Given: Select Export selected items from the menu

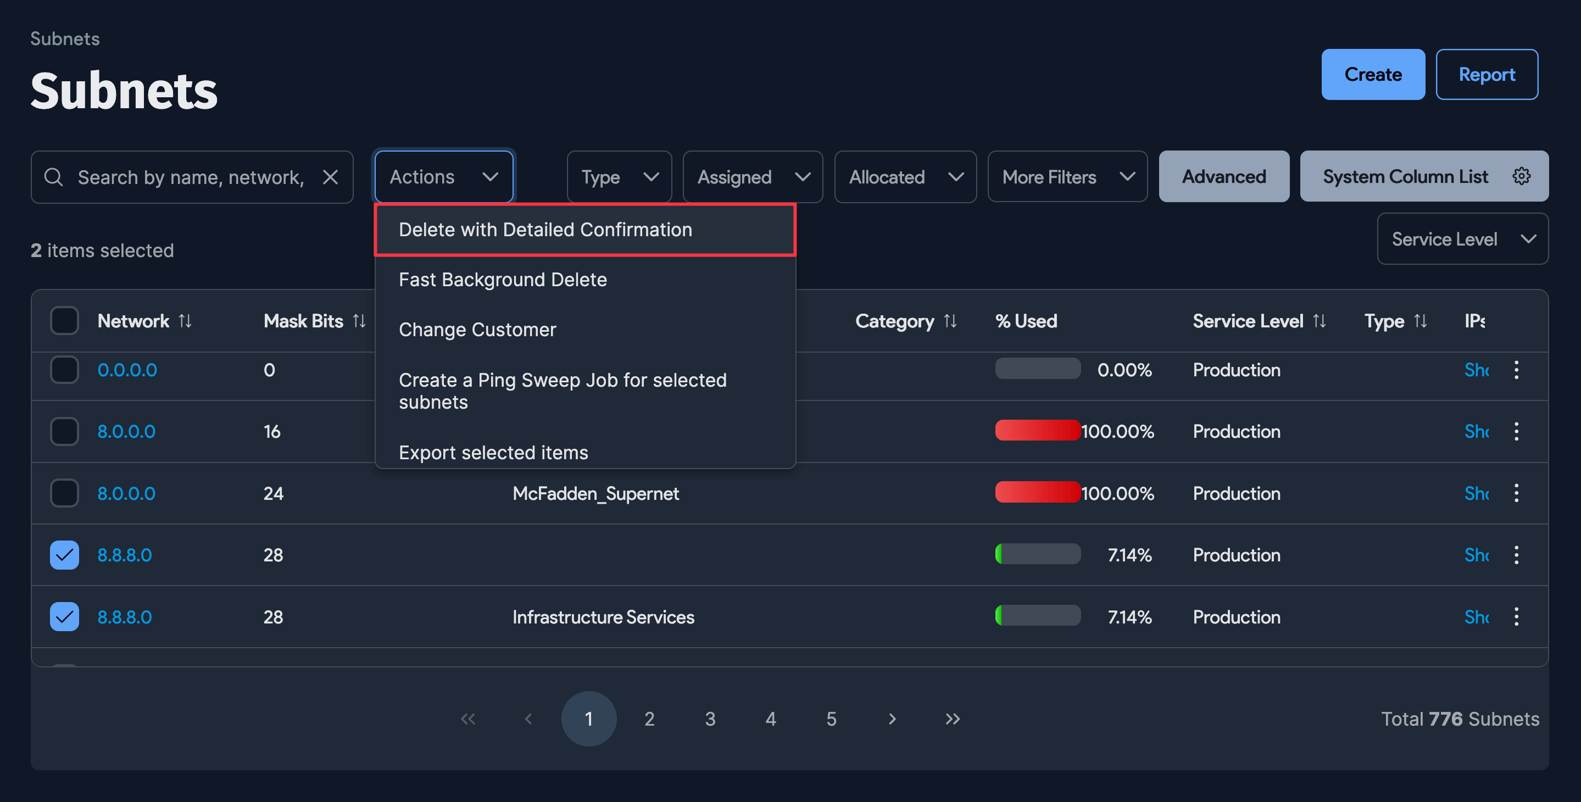Looking at the screenshot, I should [x=493, y=452].
